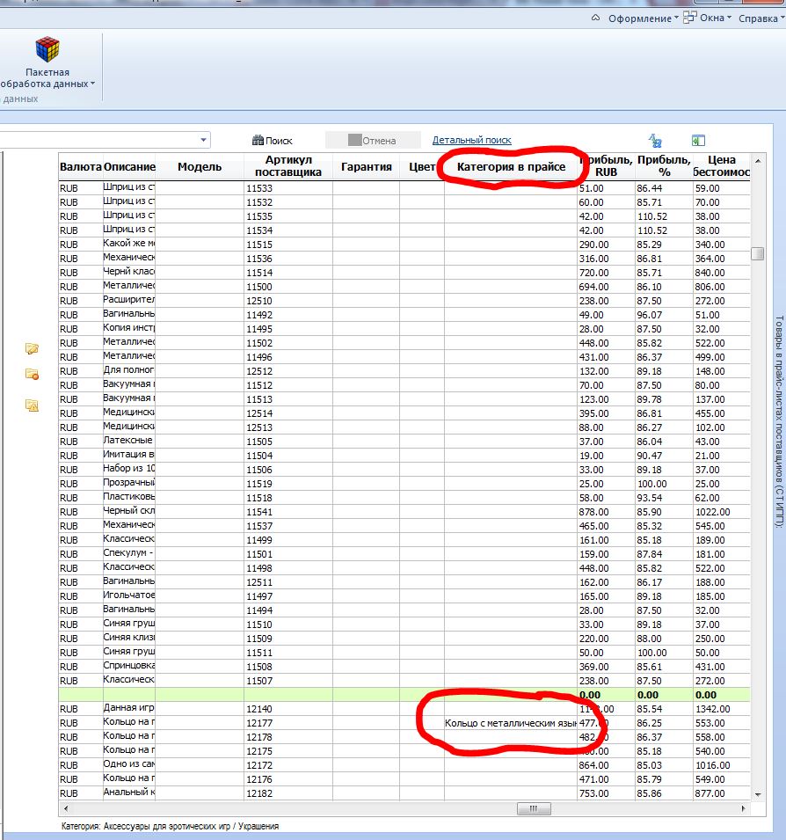This screenshot has height=840, width=786.
Task: Select the article cell 11515
Action: click(288, 245)
